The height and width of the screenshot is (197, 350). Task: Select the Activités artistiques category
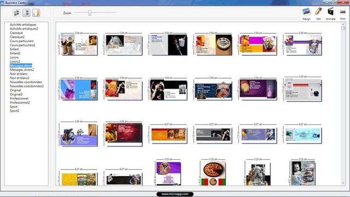click(23, 25)
